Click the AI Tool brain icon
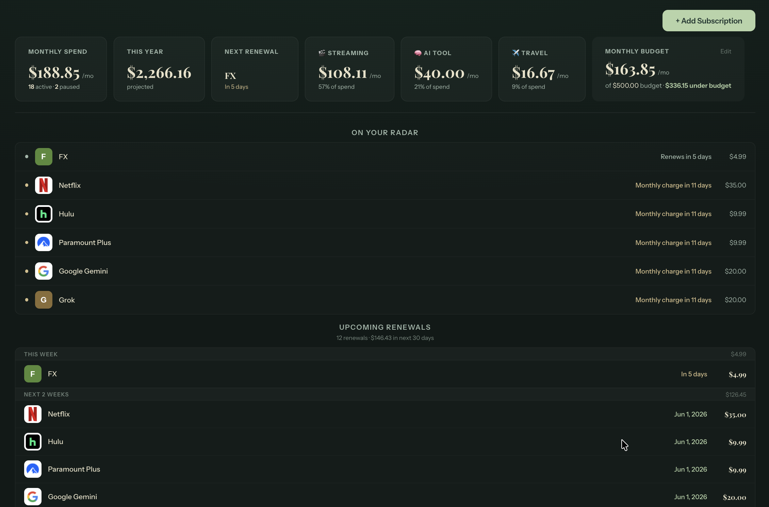The width and height of the screenshot is (769, 507). pos(418,53)
